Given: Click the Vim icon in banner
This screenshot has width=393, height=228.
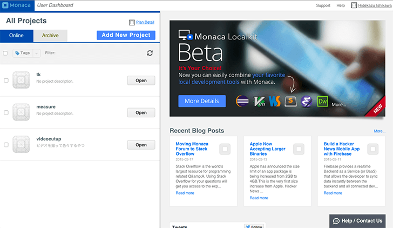Looking at the screenshot, I should 259,102.
